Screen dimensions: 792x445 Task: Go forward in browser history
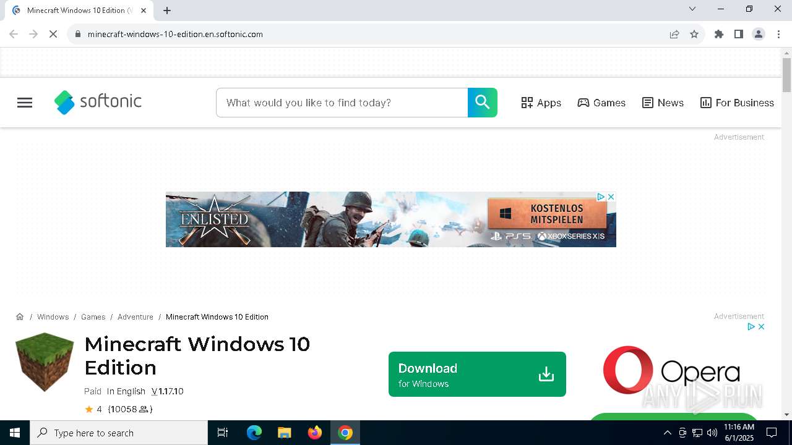tap(33, 34)
